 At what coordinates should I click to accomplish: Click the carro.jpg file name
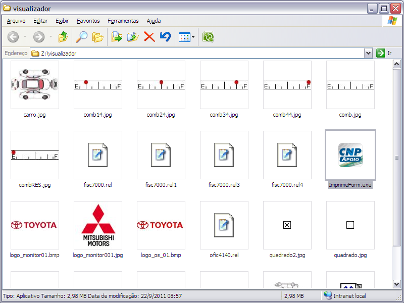(34, 115)
